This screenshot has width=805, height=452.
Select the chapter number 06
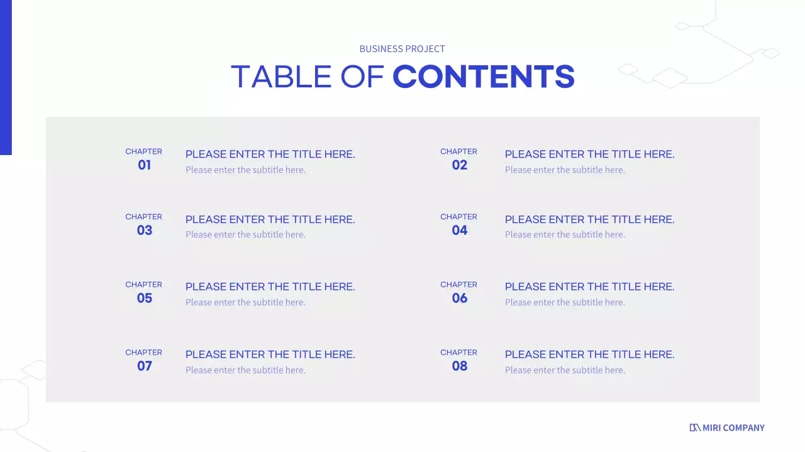click(459, 298)
